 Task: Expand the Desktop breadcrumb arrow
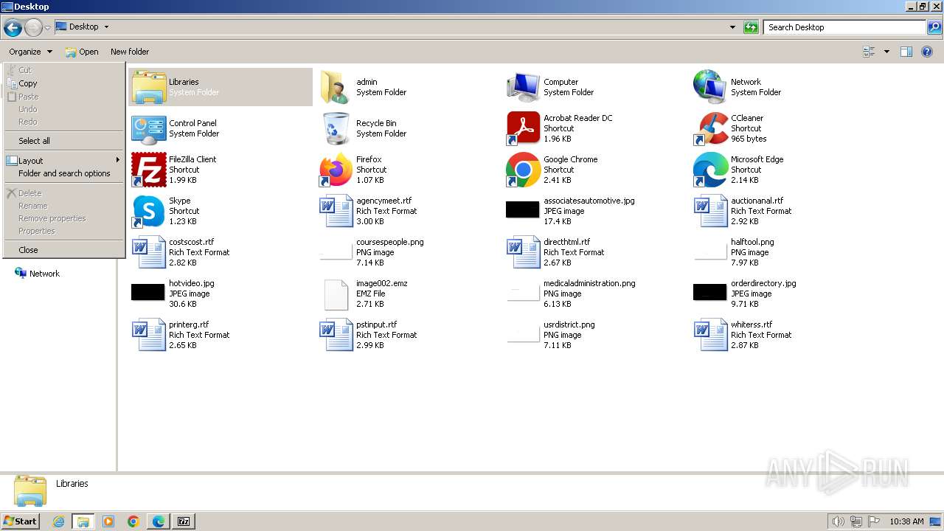tap(106, 27)
